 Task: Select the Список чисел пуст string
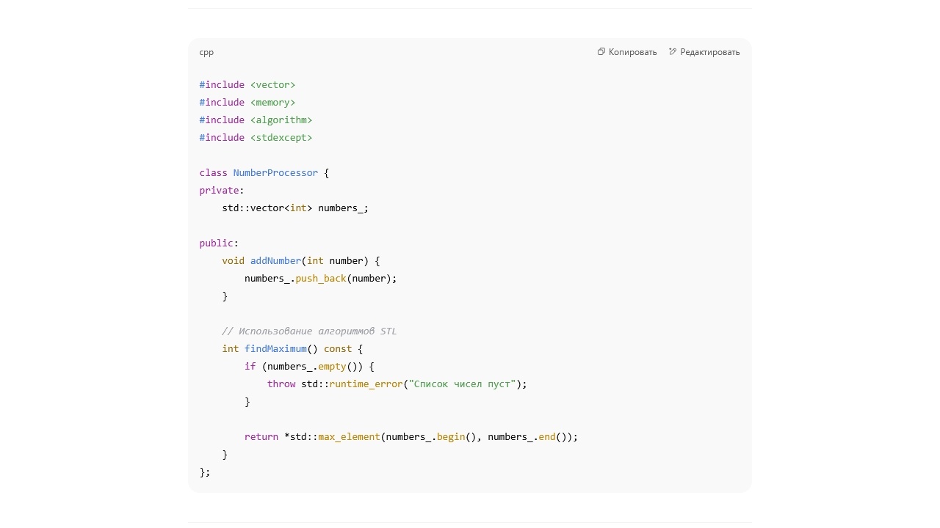pyautogui.click(x=462, y=384)
